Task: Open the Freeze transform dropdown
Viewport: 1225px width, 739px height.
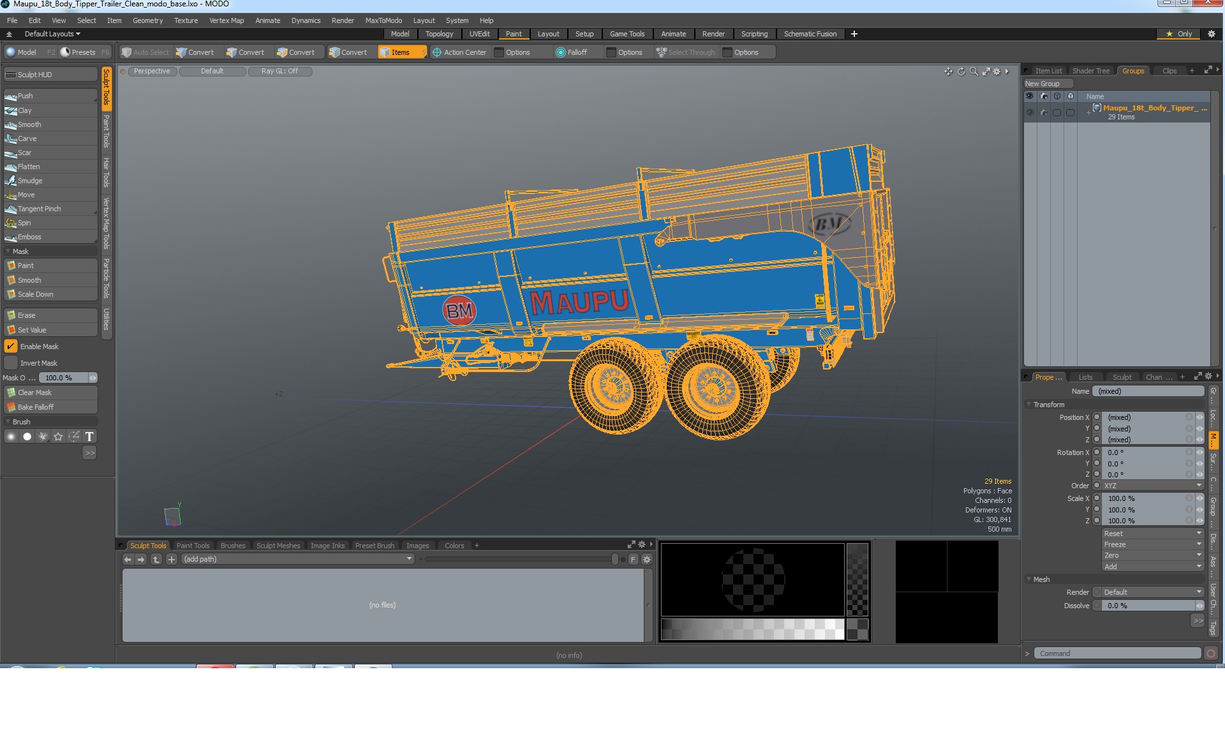Action: (1153, 544)
